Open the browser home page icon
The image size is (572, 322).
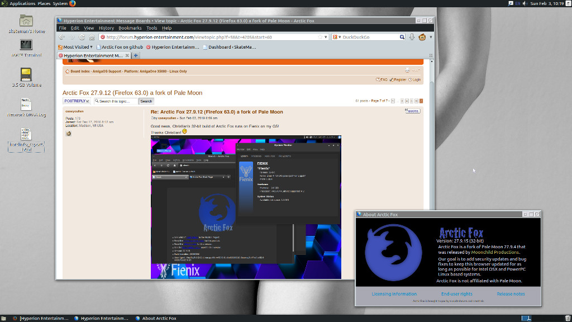(92, 37)
